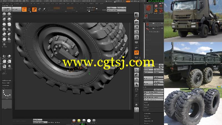Set Actual size view icon

(x=137, y=32)
